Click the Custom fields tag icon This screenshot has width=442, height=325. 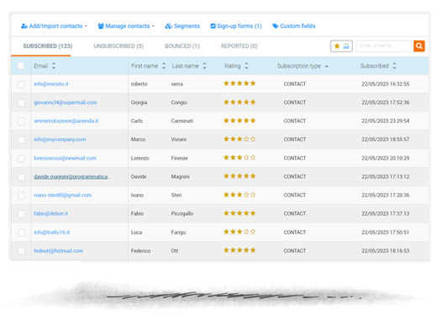pos(275,26)
